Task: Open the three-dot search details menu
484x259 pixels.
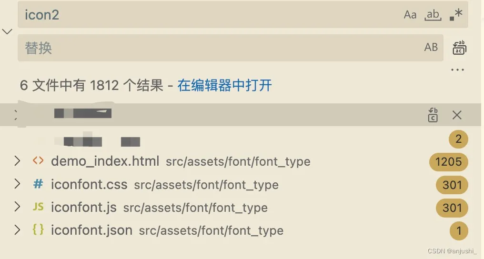Action: pyautogui.click(x=457, y=70)
